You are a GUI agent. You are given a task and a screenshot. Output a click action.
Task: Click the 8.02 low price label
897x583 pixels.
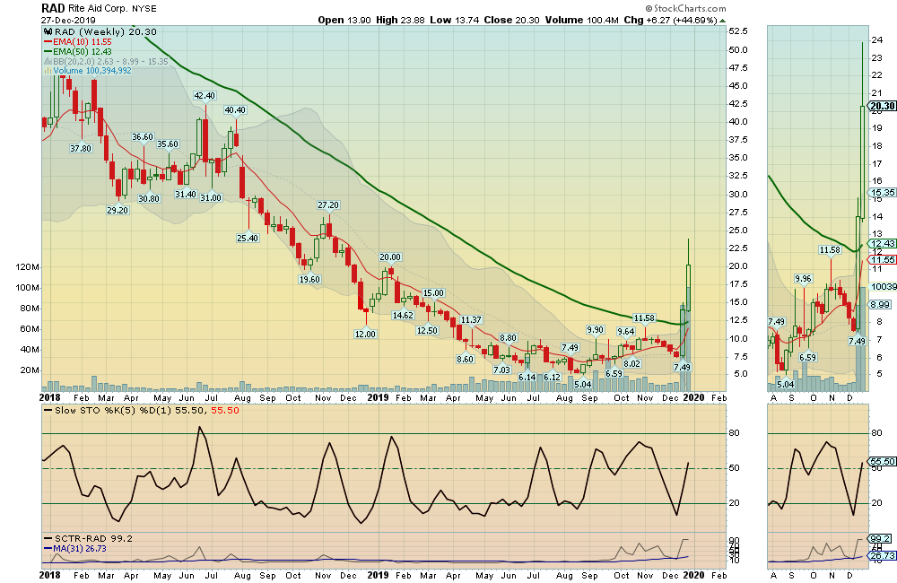coord(632,363)
